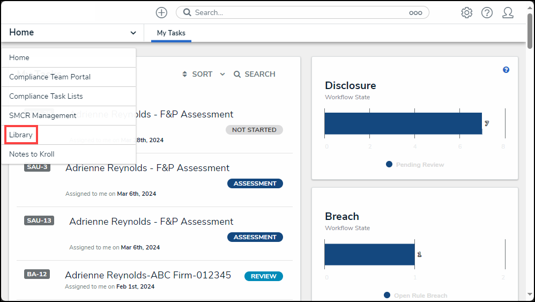Toggle the Open Rule Breach legend
This screenshot has height=302, width=535.
click(415, 296)
